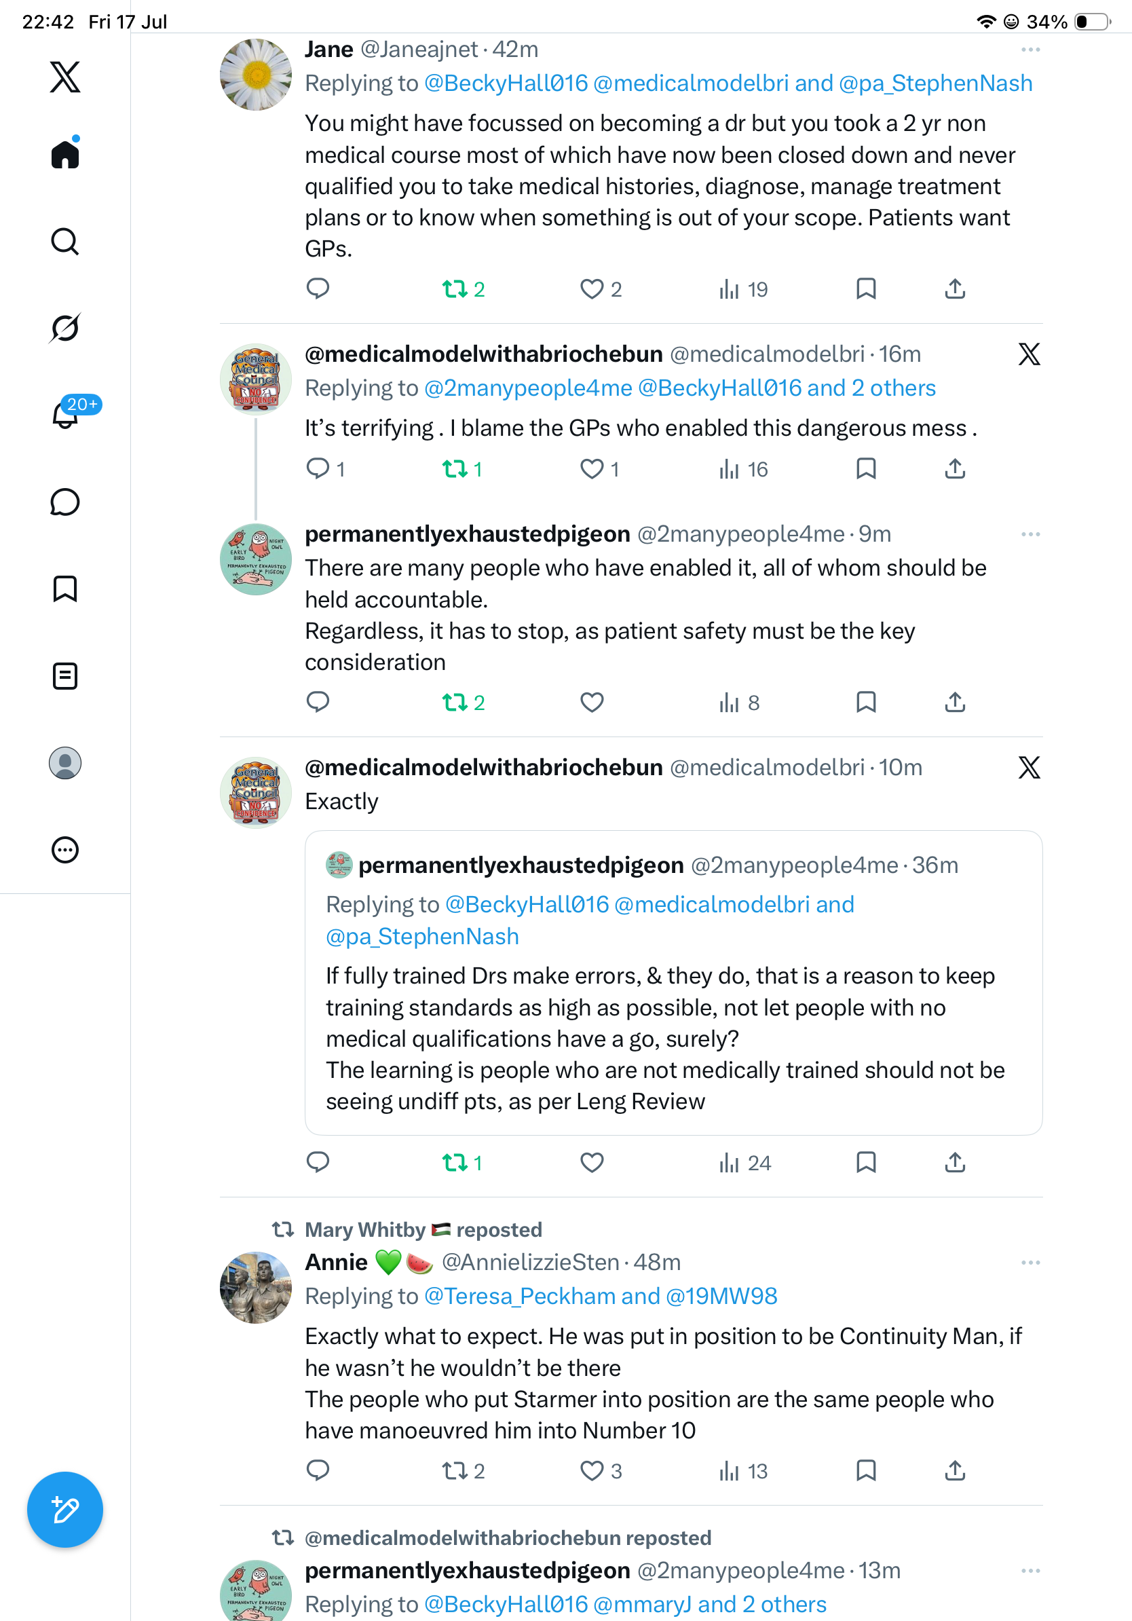View Jane's daisy profile picture
The image size is (1132, 1621).
tap(255, 74)
